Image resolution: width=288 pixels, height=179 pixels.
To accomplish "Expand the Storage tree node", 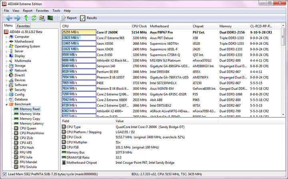I will 6,66.
